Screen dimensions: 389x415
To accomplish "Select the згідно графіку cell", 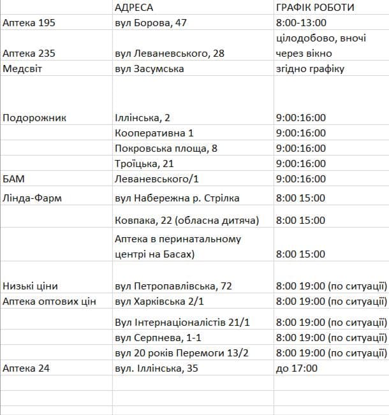I will click(x=331, y=68).
